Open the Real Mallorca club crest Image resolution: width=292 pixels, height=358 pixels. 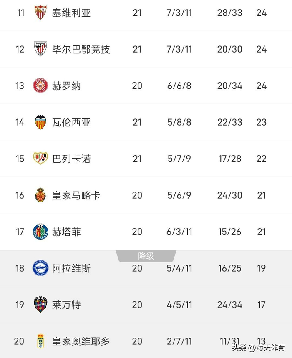click(x=40, y=195)
